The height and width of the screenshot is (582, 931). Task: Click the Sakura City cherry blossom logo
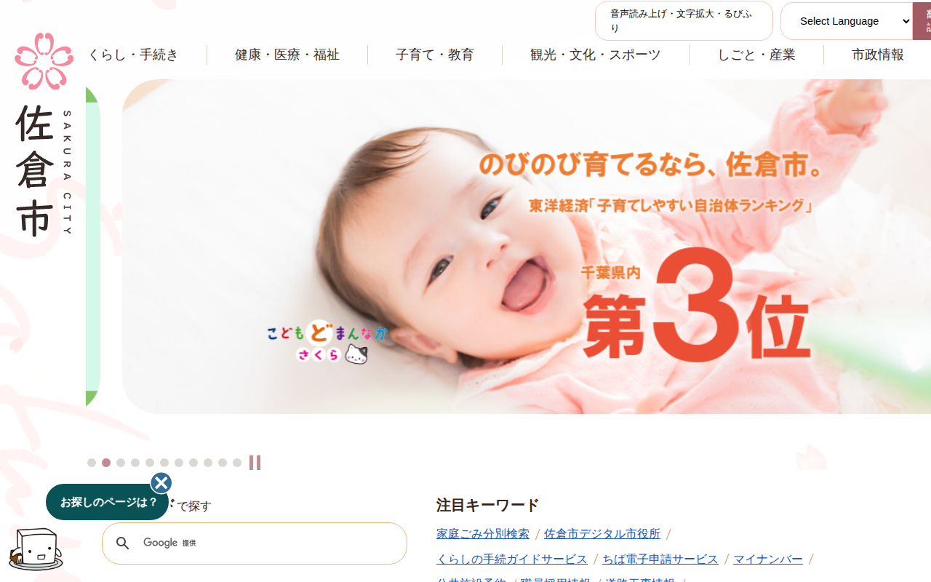pos(44,61)
